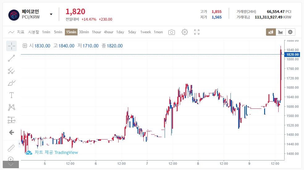Click the +14.47% change value

pos(89,19)
